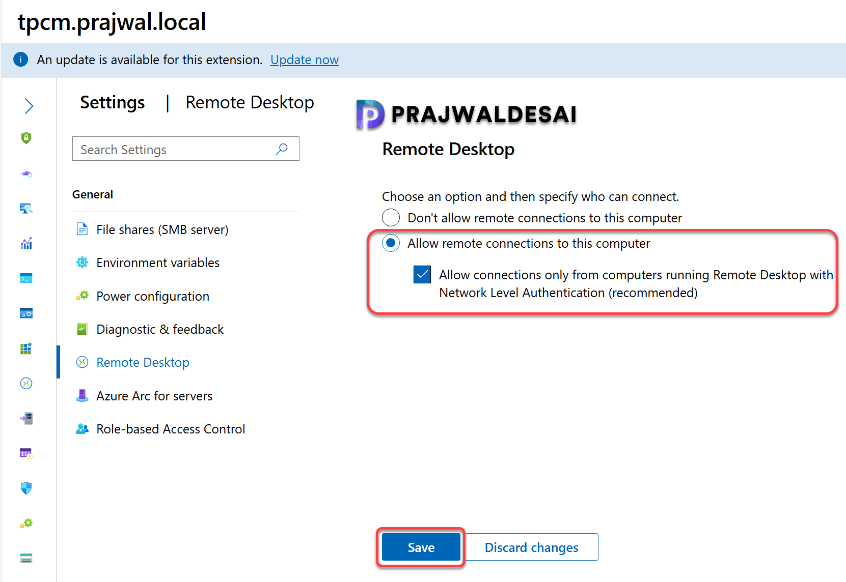Open the blue Security shield icon
846x582 pixels.
(26, 488)
